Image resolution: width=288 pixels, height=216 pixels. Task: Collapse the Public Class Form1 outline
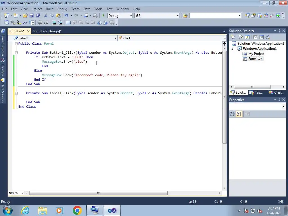16,44
